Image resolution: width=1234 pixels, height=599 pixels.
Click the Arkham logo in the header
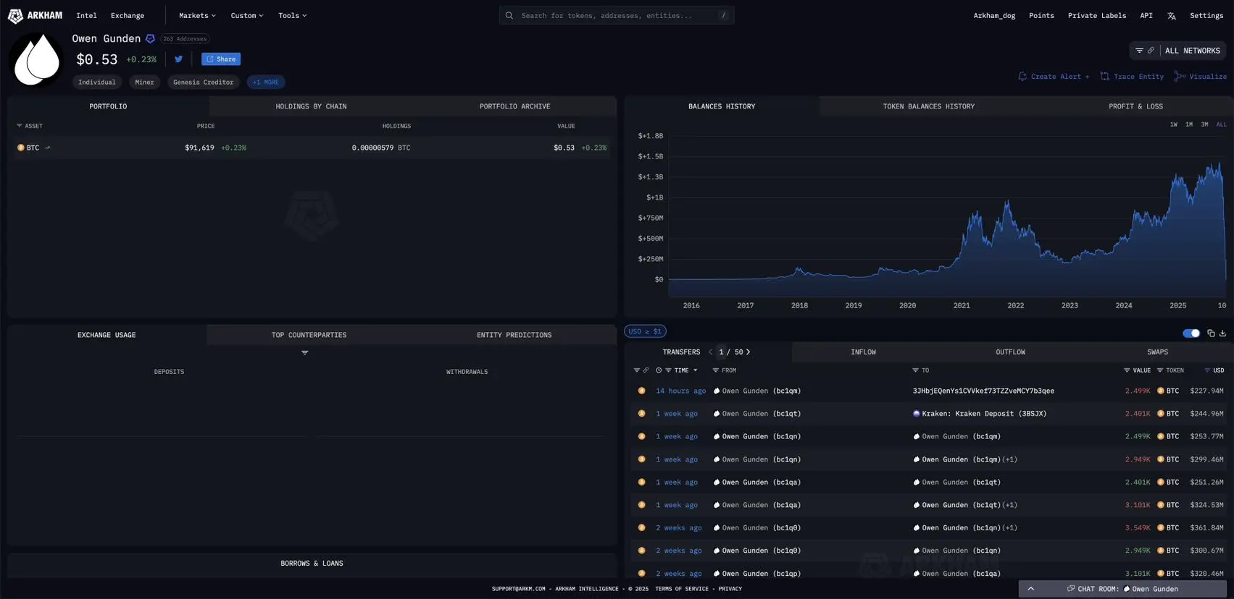(x=35, y=15)
